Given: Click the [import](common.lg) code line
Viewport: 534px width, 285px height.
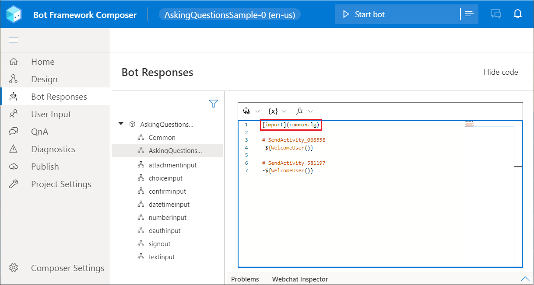Looking at the screenshot, I should pyautogui.click(x=292, y=125).
